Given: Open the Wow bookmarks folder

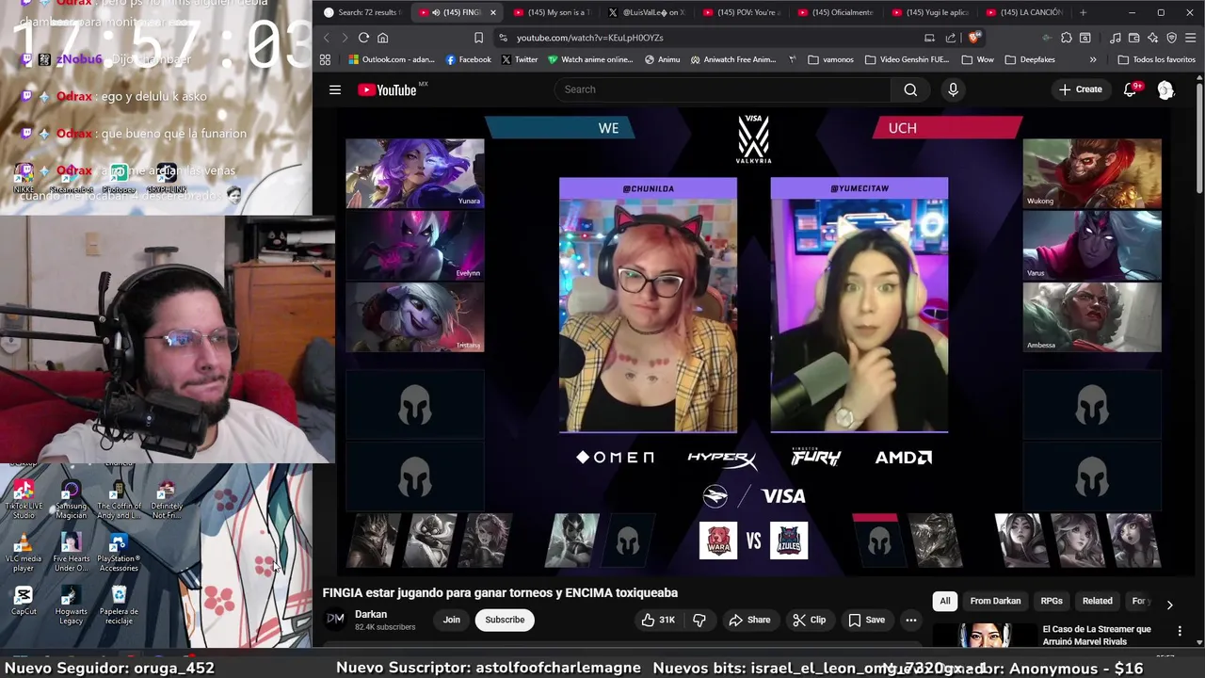Looking at the screenshot, I should [977, 59].
